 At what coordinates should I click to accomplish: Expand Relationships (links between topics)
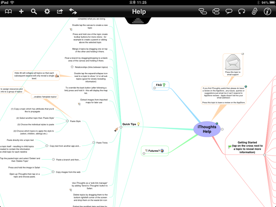pos(72,67)
